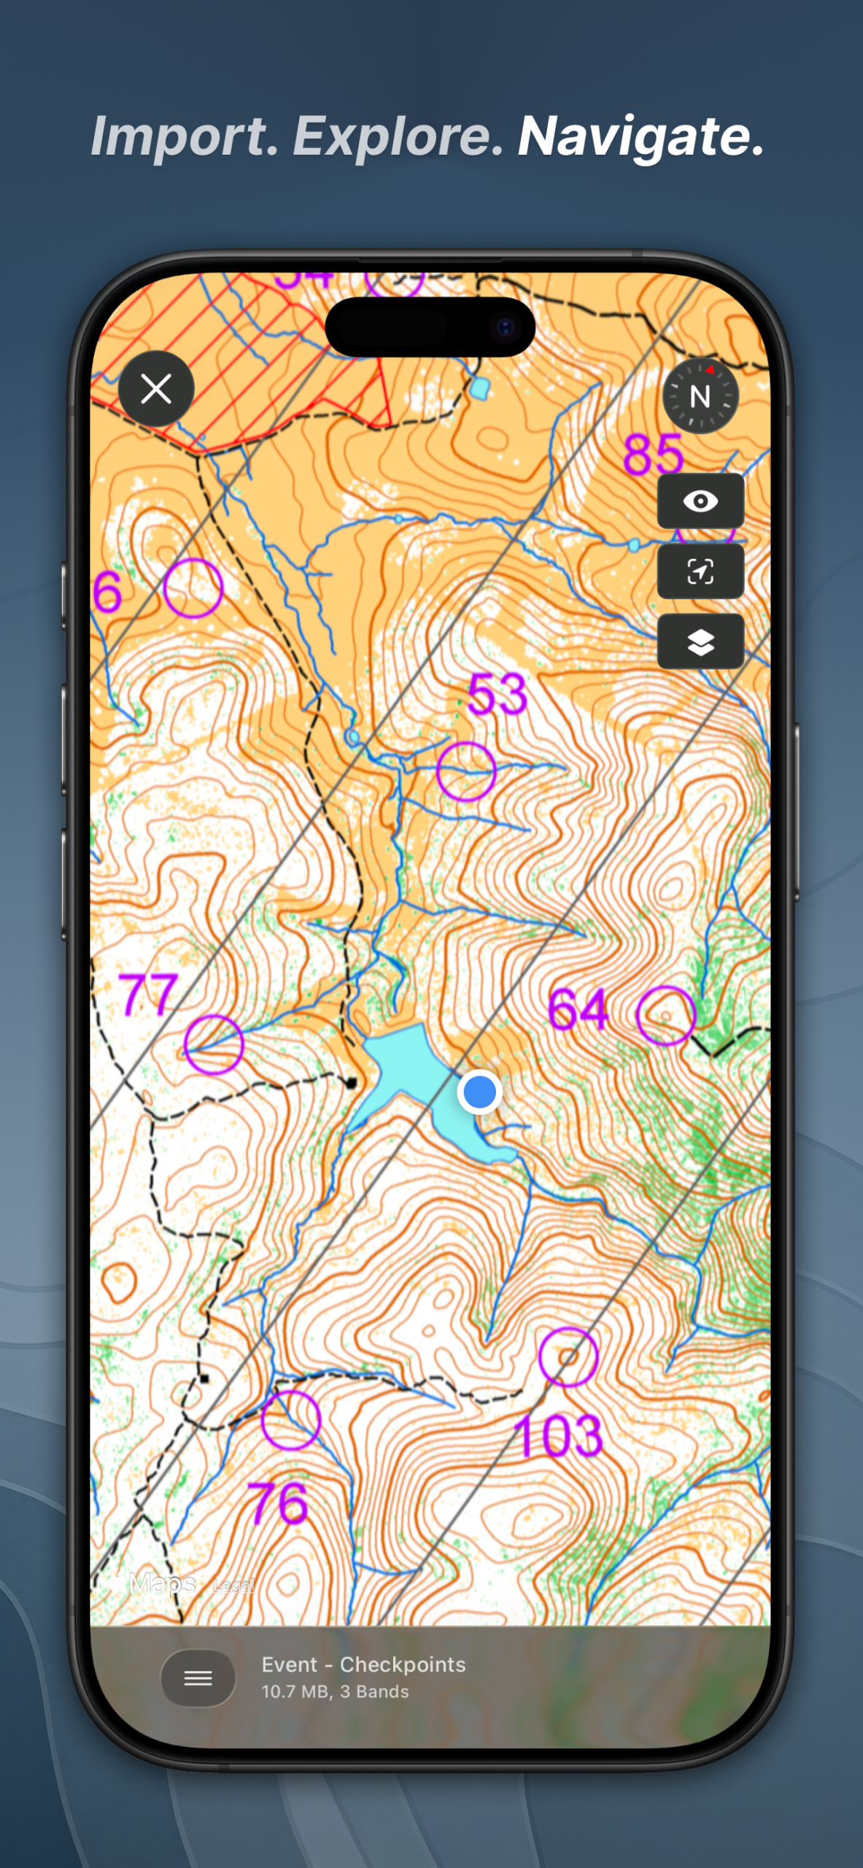Tap checkpoint number 64 label

click(578, 1009)
